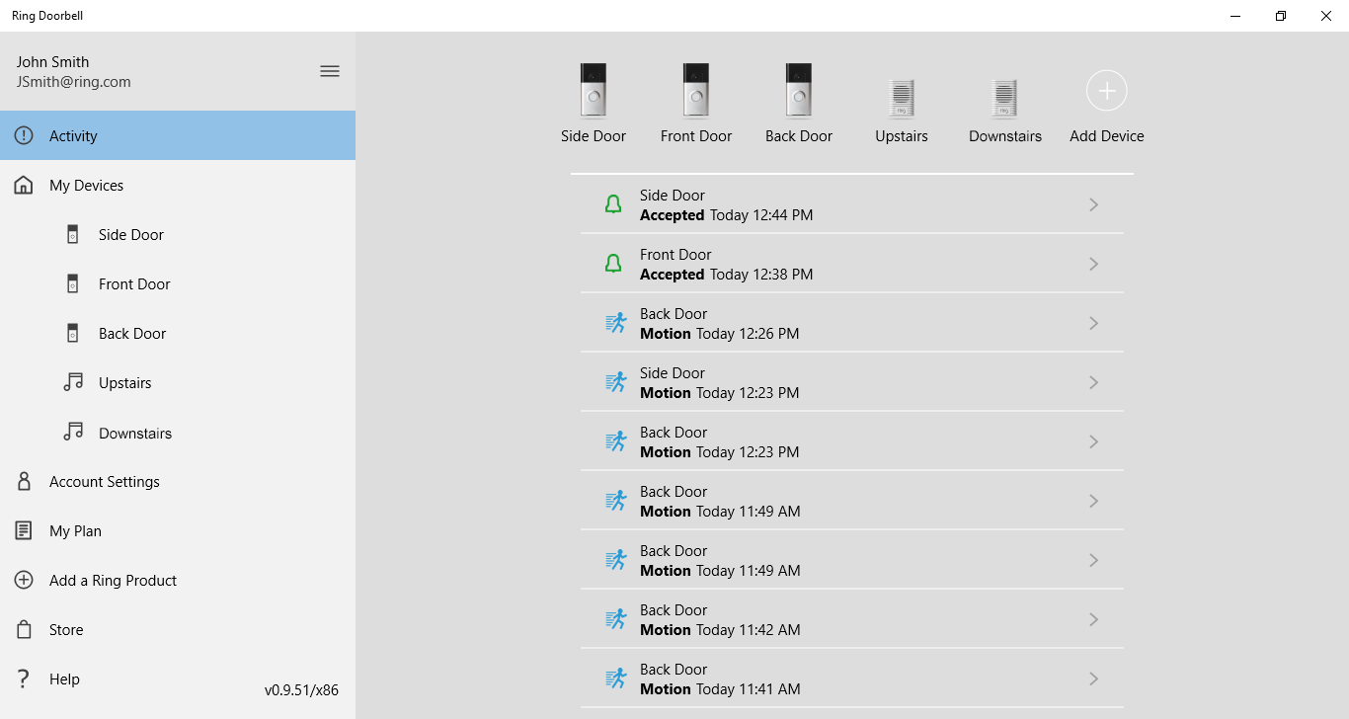Image resolution: width=1349 pixels, height=719 pixels.
Task: Click the My Devices house icon
Action: (24, 185)
